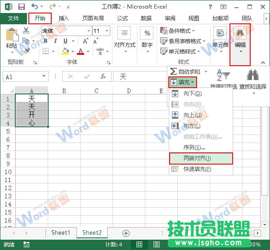270x250 pixels.
Task: Click the macro recording icon in the status bar
Action: [x=27, y=244]
